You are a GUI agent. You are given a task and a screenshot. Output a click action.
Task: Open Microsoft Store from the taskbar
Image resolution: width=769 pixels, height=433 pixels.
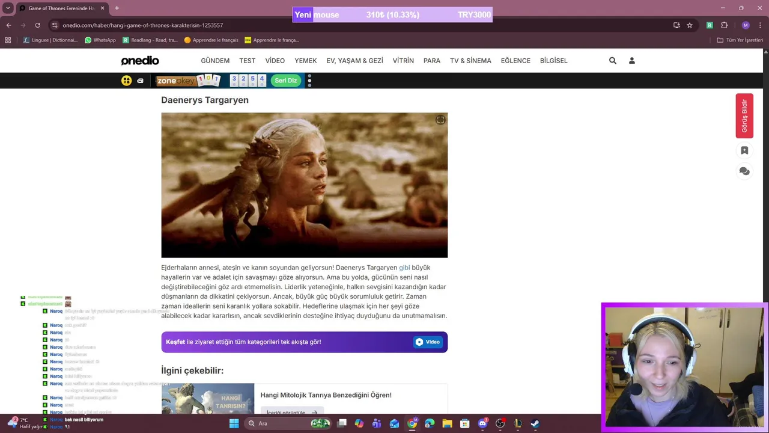[464, 423]
